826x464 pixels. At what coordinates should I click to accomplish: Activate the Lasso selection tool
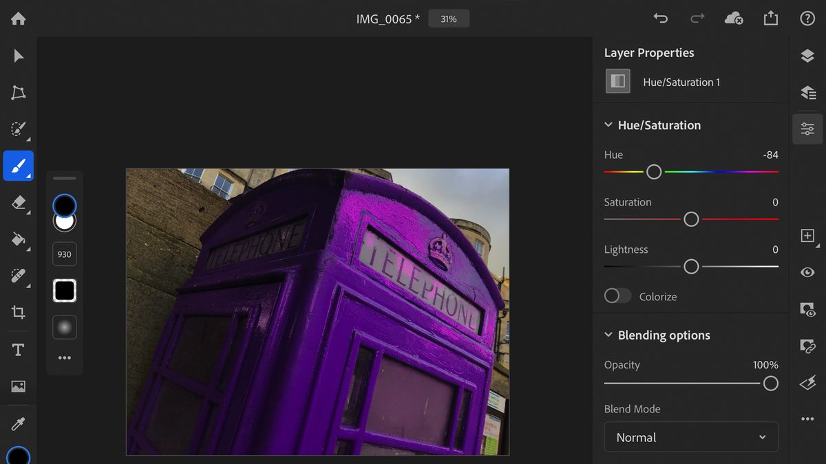click(x=18, y=92)
